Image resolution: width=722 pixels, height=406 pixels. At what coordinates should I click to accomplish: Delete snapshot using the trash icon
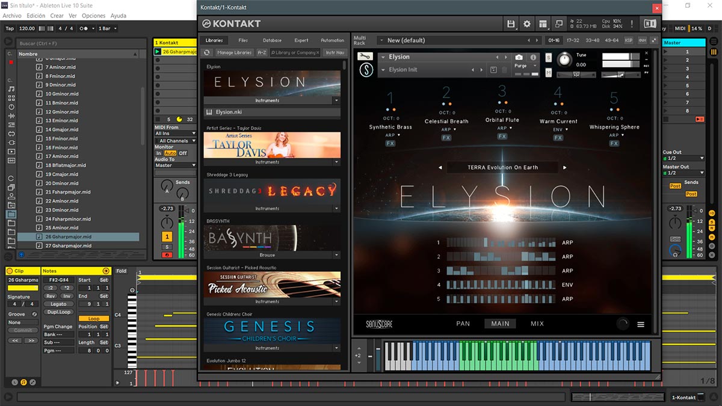coord(504,70)
